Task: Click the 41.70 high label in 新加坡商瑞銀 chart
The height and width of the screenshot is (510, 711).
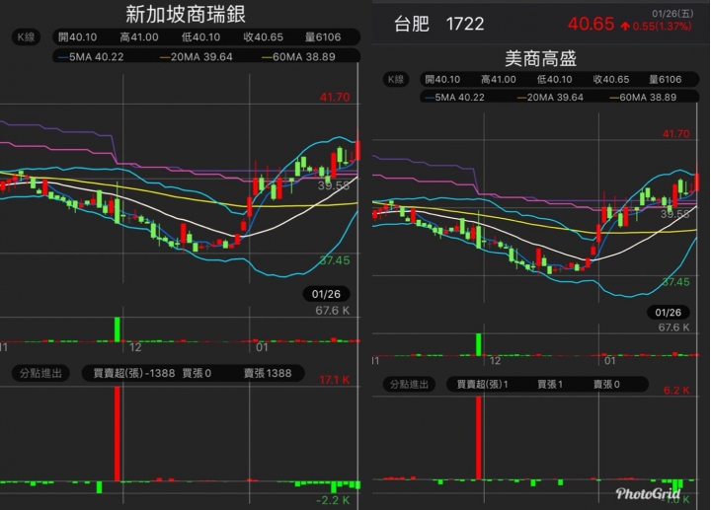Action: point(335,98)
